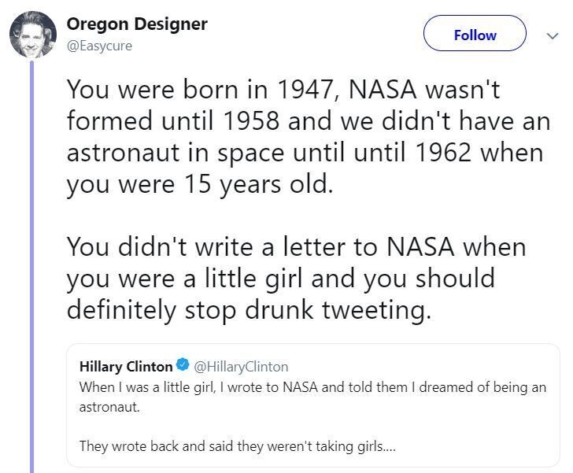
Task: Click the line starting "You were born in 1947"
Action: pos(283,89)
